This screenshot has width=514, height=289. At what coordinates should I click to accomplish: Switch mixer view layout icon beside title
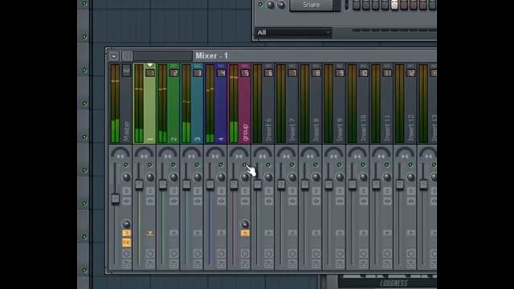(128, 55)
